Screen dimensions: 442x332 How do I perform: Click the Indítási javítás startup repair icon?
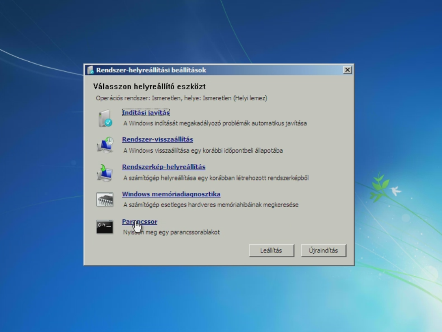tap(104, 118)
